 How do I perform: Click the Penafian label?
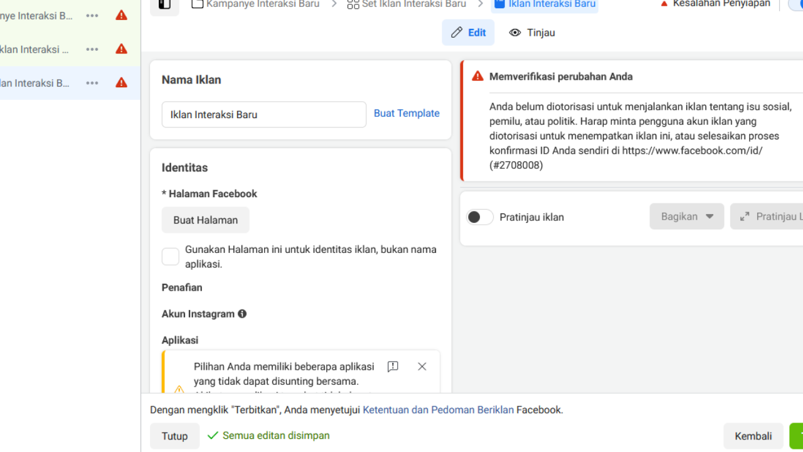tap(182, 288)
